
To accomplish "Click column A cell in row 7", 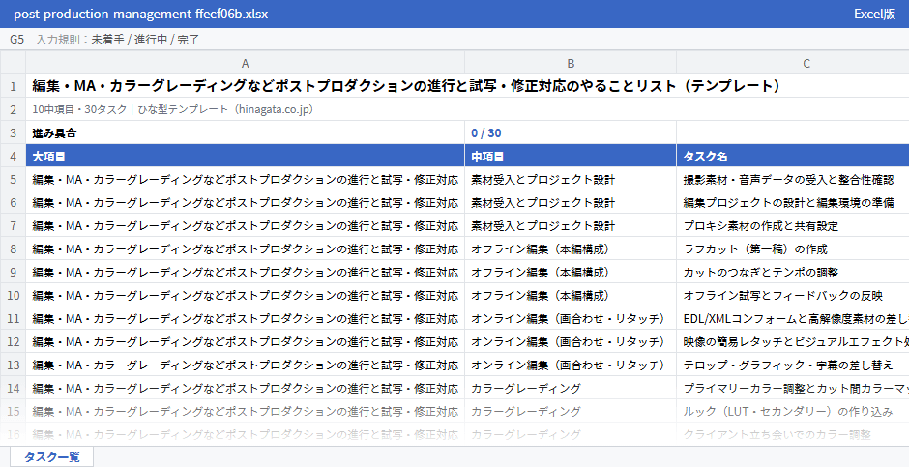I will [246, 225].
